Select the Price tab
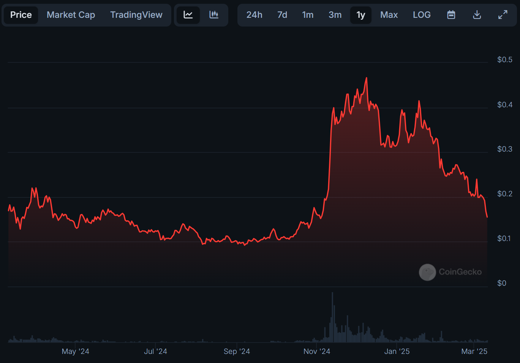 21,15
